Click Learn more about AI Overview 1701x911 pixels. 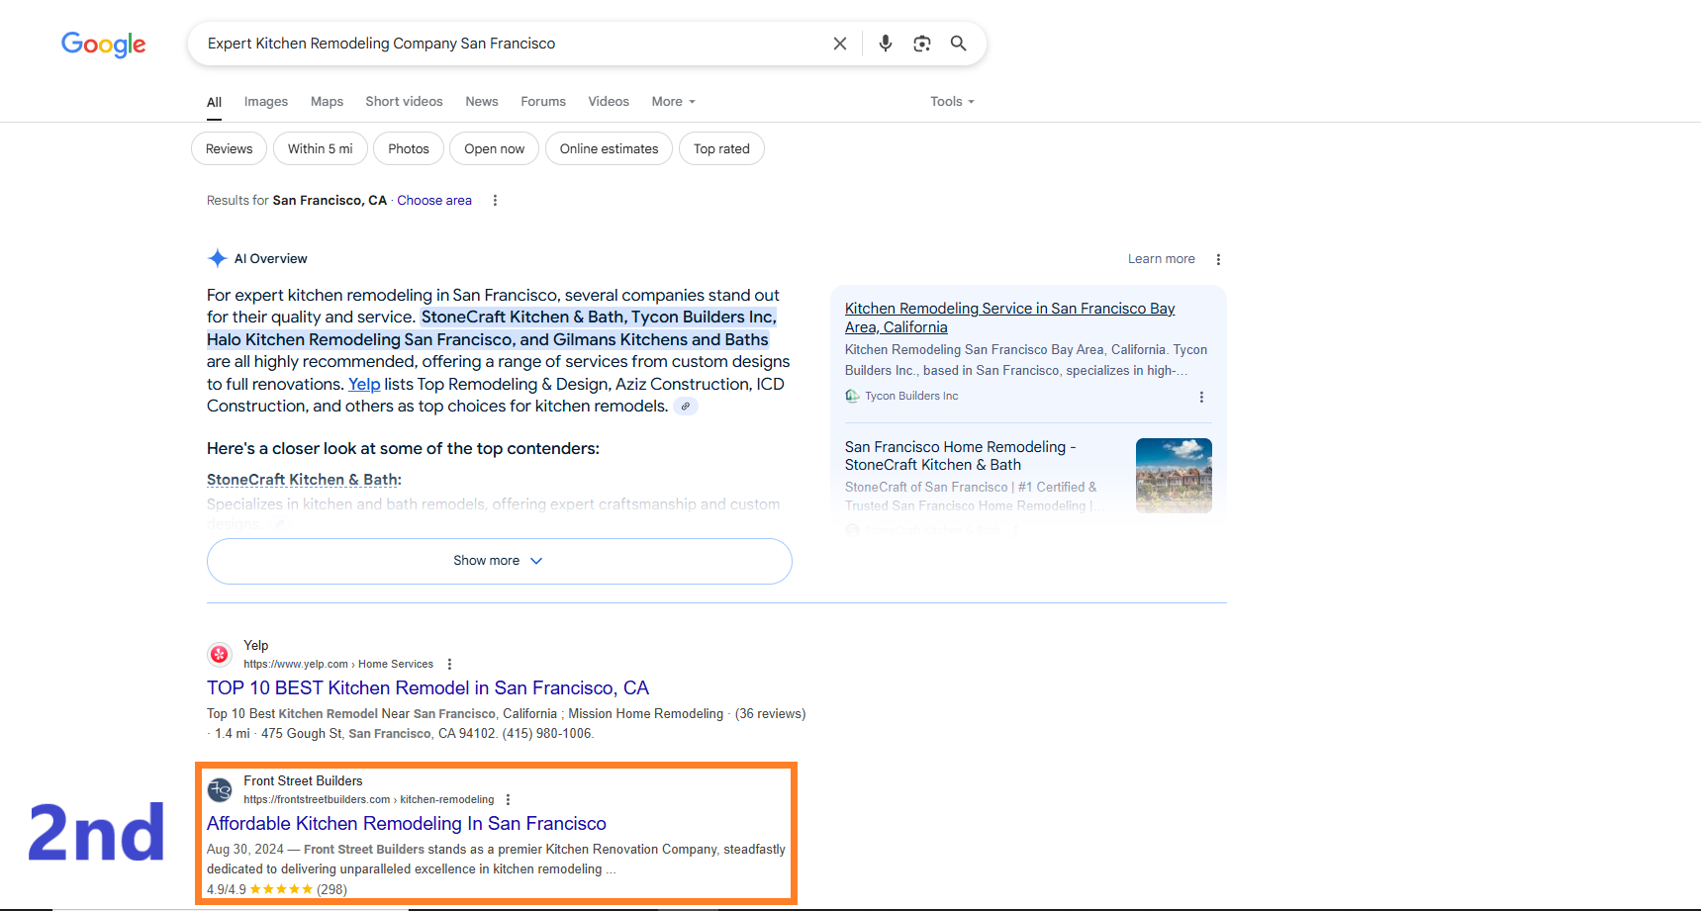click(x=1162, y=259)
